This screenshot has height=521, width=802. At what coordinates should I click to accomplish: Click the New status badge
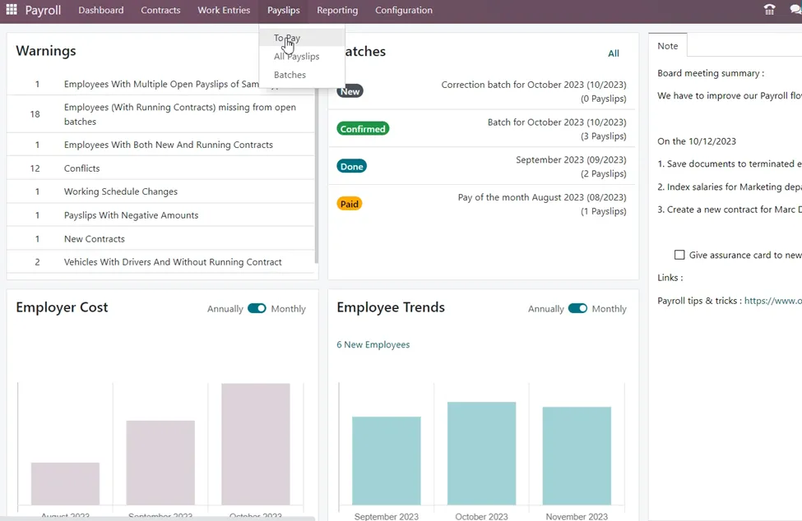350,91
